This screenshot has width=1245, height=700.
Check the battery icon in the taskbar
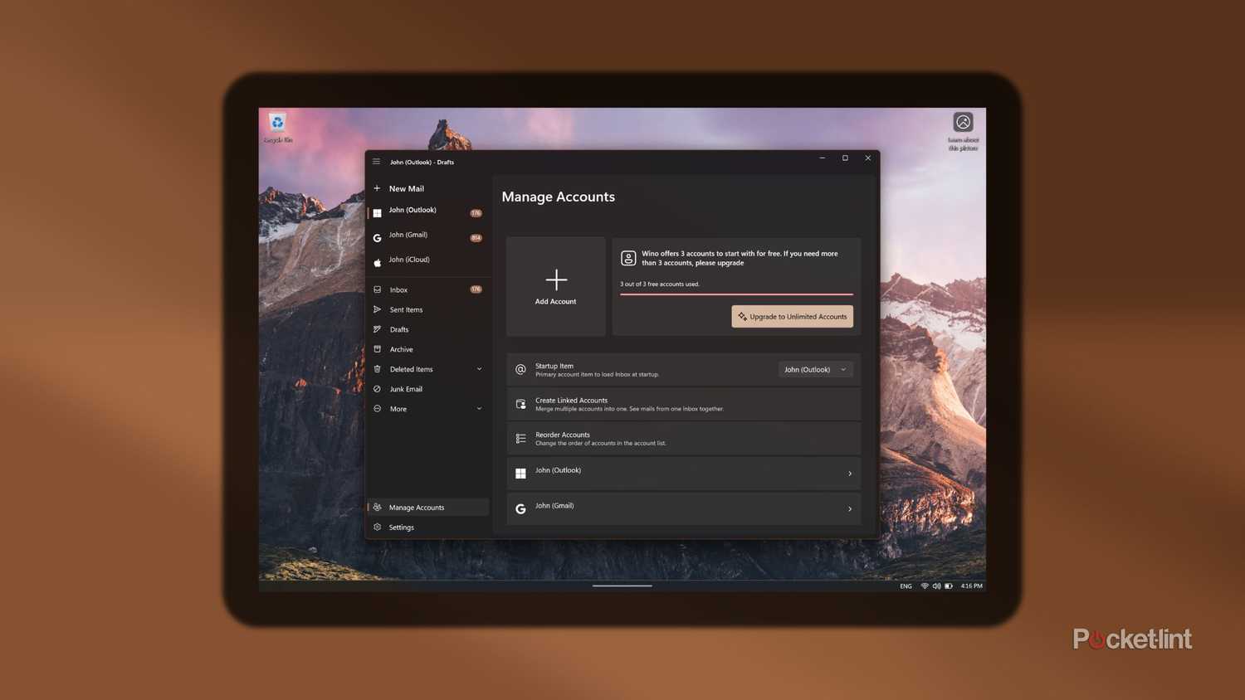(x=949, y=586)
